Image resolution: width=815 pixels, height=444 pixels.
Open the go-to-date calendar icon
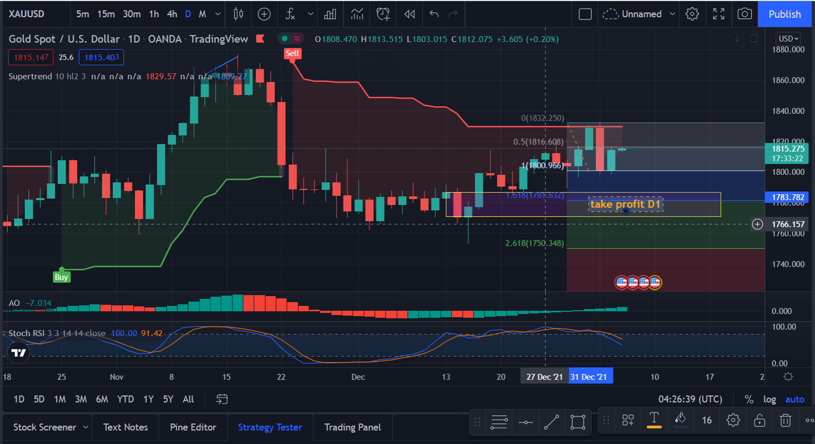pos(222,399)
